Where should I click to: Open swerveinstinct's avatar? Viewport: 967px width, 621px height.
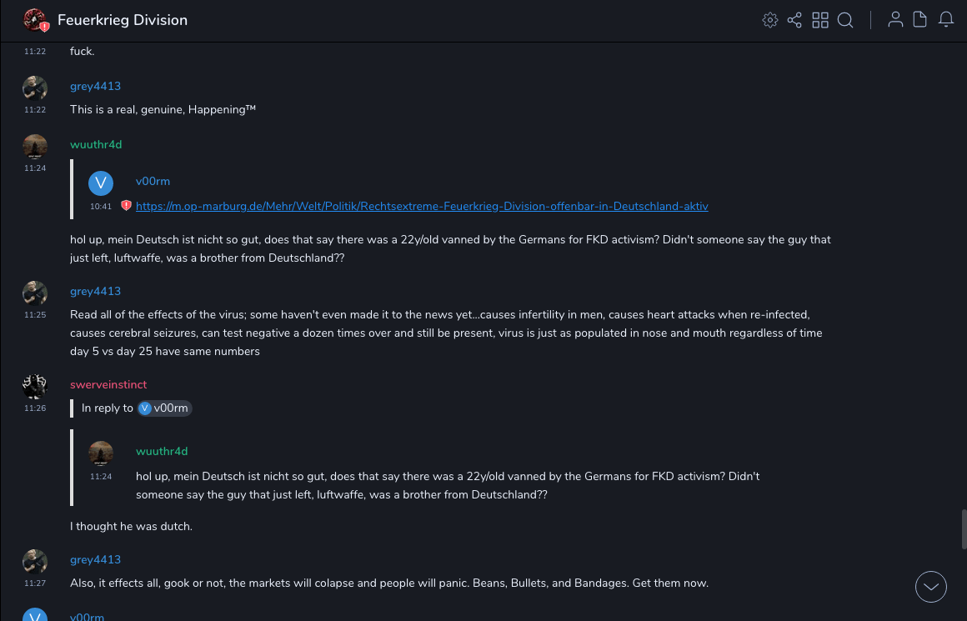pyautogui.click(x=35, y=387)
